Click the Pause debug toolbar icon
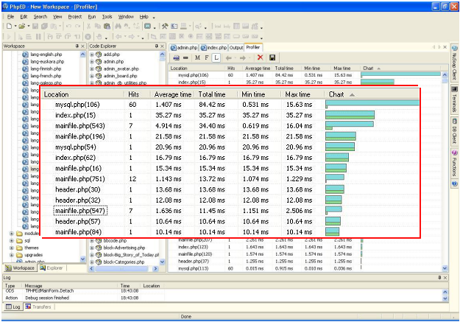Viewport: 460px width, 322px height. tap(38, 37)
